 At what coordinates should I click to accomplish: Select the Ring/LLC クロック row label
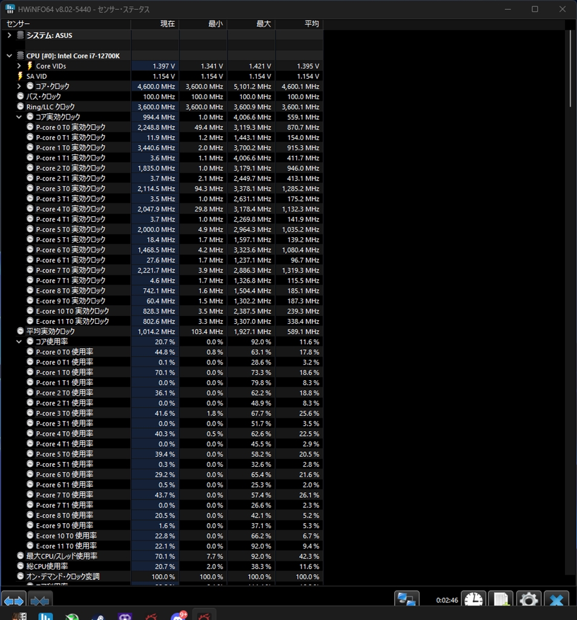50,107
